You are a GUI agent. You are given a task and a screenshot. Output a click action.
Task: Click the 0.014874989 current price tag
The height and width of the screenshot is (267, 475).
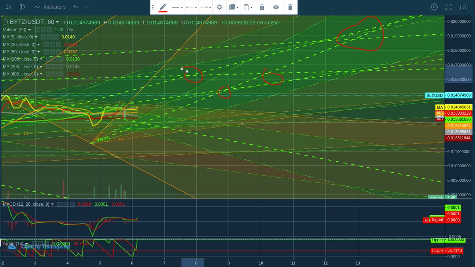[458, 95]
